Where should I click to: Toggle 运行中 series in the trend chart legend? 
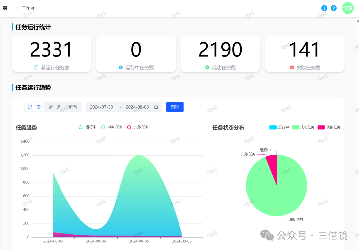click(87, 127)
